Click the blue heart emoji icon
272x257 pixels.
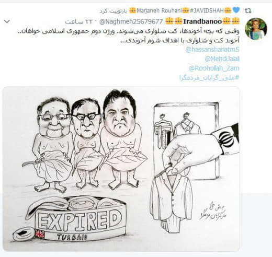236,10
